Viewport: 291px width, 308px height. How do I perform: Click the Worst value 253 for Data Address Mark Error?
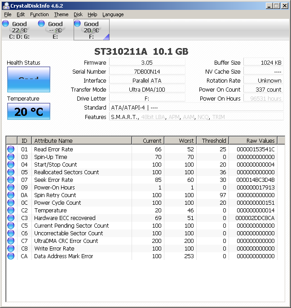(x=189, y=256)
